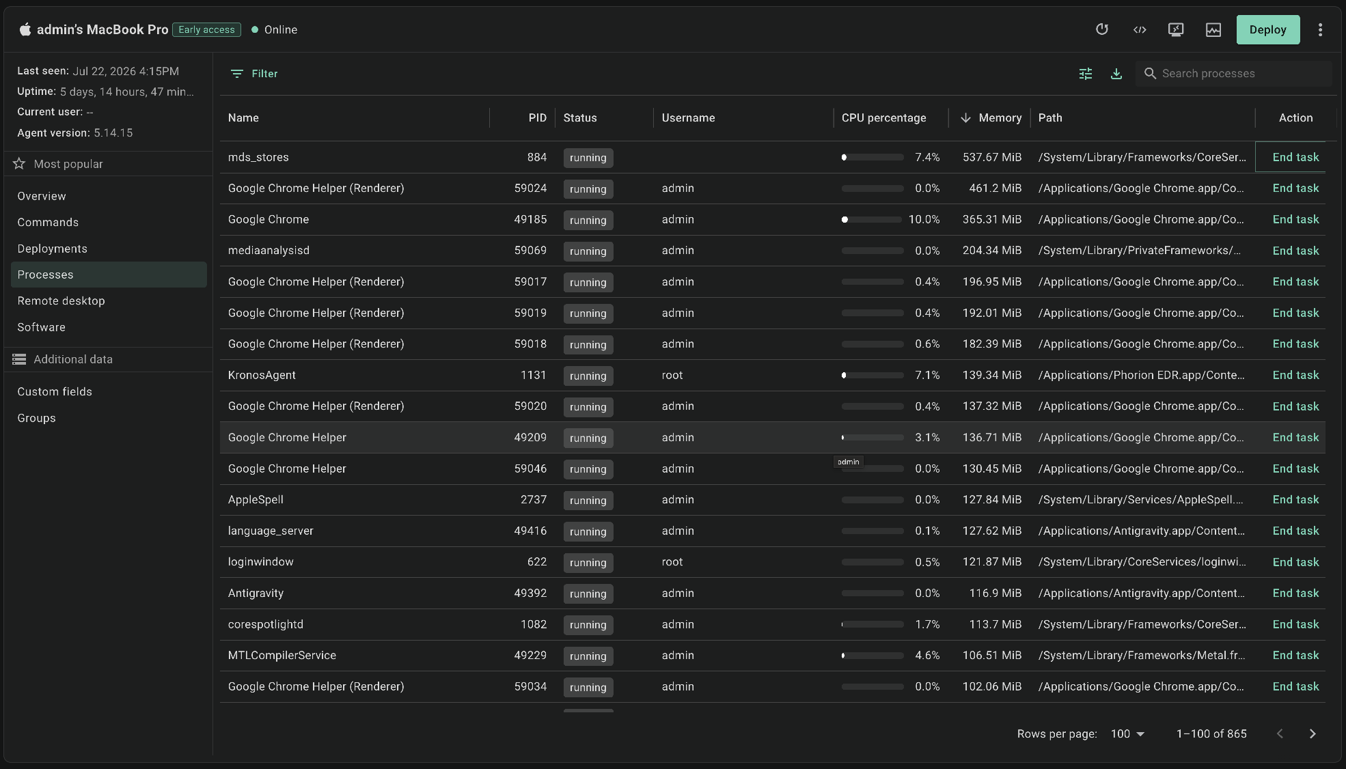
Task: Click the KronosAgent process name
Action: [x=262, y=375]
